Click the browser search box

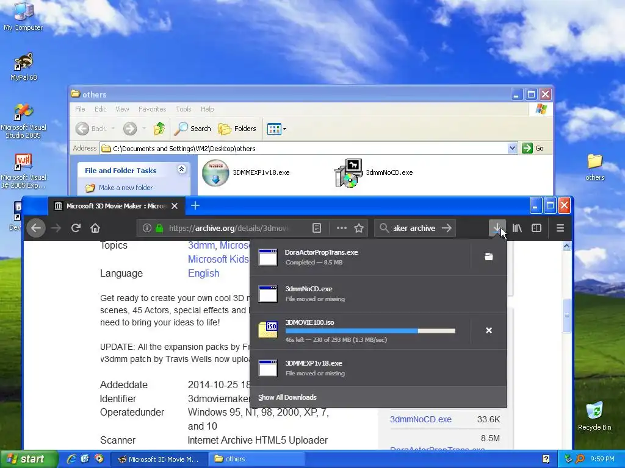(414, 228)
